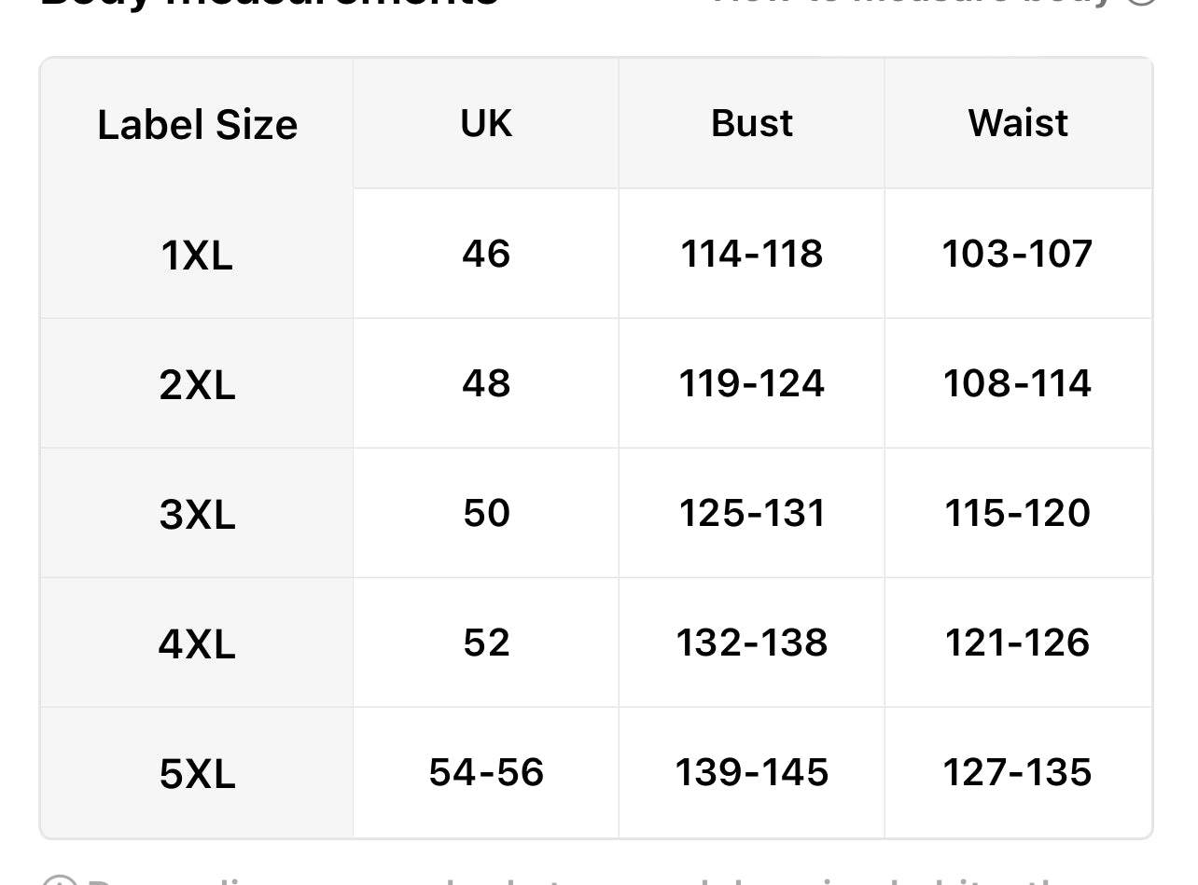Image resolution: width=1198 pixels, height=885 pixels.
Task: Click bust range 139-145
Action: [752, 772]
